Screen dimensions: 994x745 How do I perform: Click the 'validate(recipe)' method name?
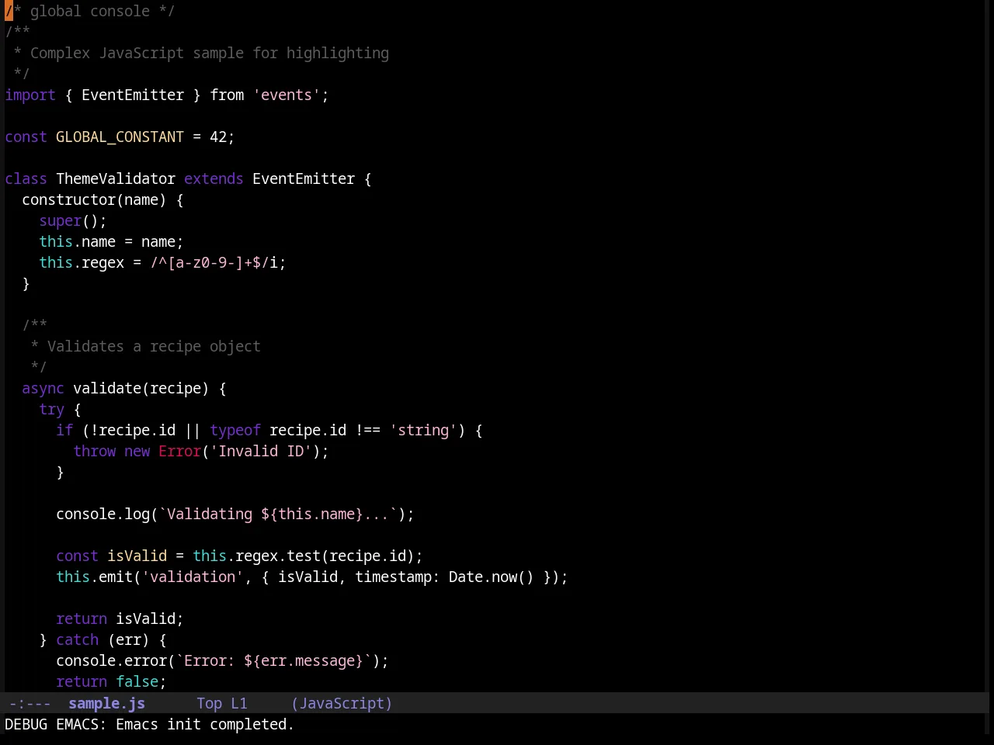pyautogui.click(x=141, y=388)
